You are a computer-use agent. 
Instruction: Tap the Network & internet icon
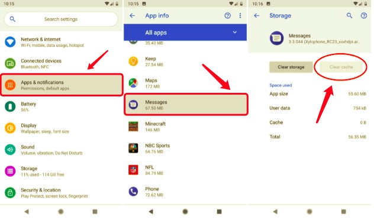(10, 42)
